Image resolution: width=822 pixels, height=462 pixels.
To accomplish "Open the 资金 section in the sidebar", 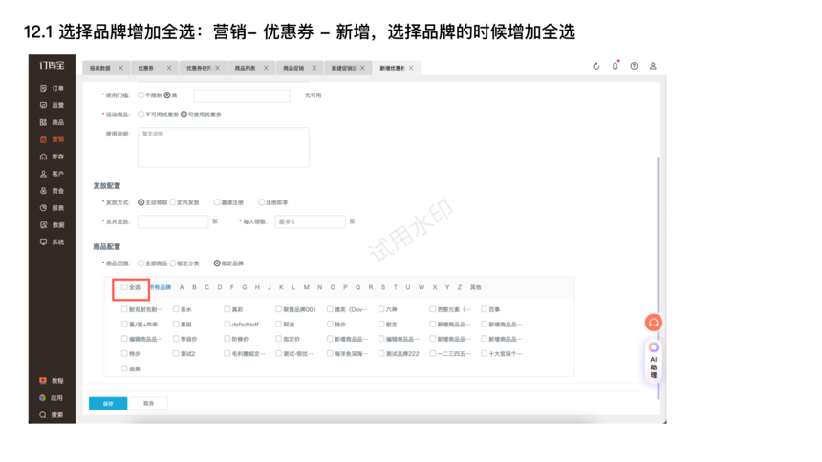I will tap(52, 191).
